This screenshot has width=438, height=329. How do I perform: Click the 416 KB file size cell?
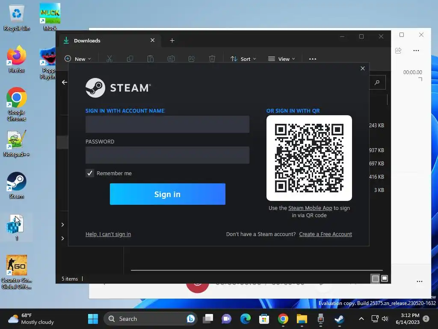click(x=376, y=177)
